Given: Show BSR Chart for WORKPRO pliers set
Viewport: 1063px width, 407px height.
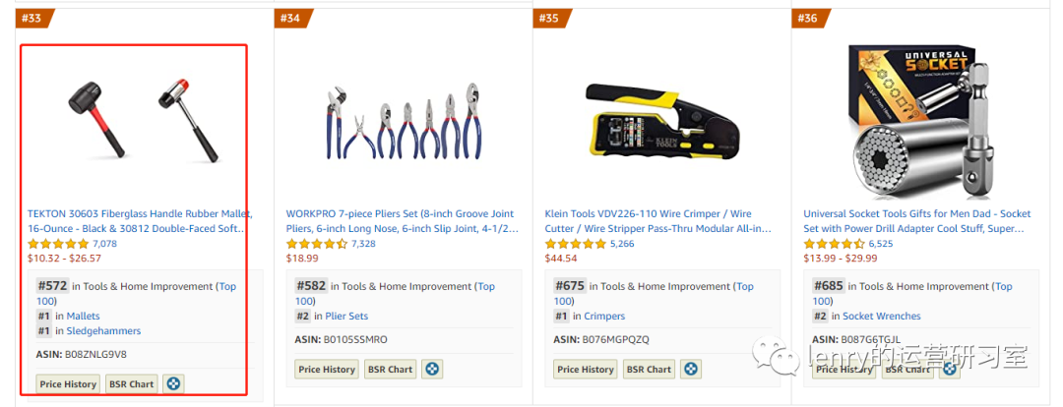Looking at the screenshot, I should (390, 370).
